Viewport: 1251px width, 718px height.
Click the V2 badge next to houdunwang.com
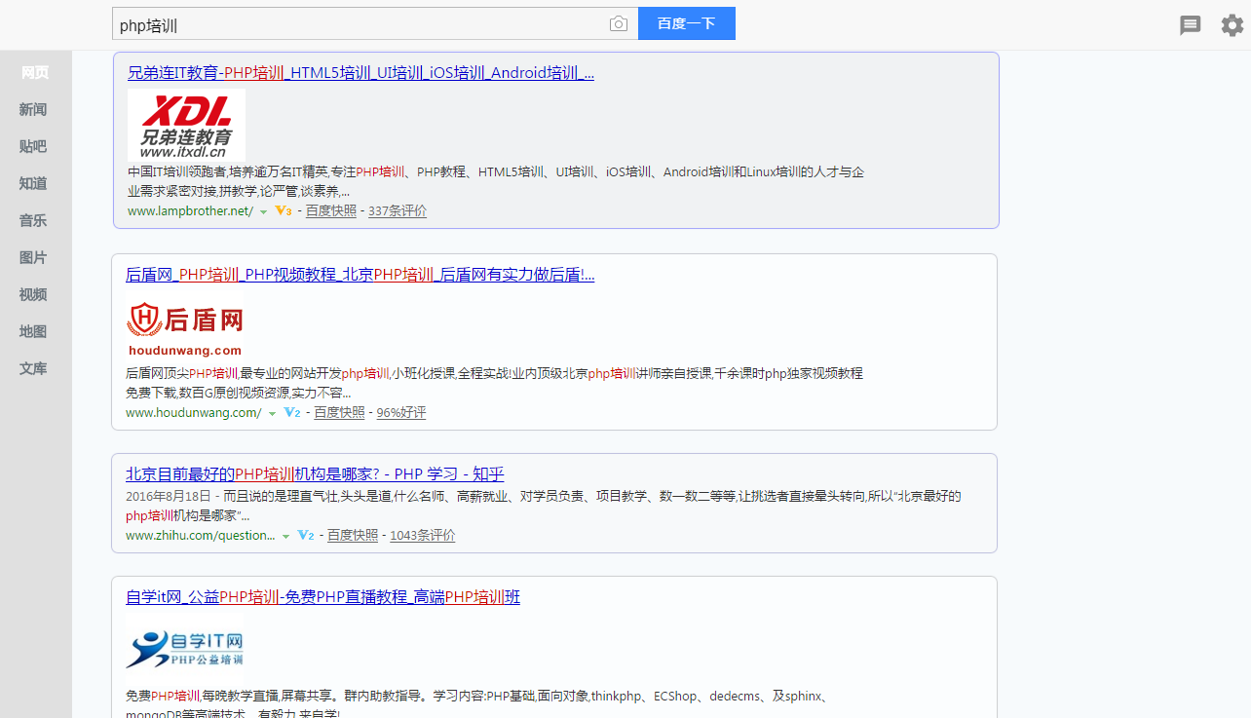tap(292, 412)
